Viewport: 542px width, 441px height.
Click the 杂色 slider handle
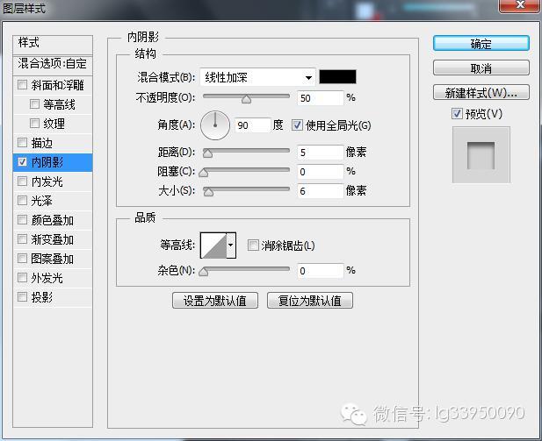point(203,273)
